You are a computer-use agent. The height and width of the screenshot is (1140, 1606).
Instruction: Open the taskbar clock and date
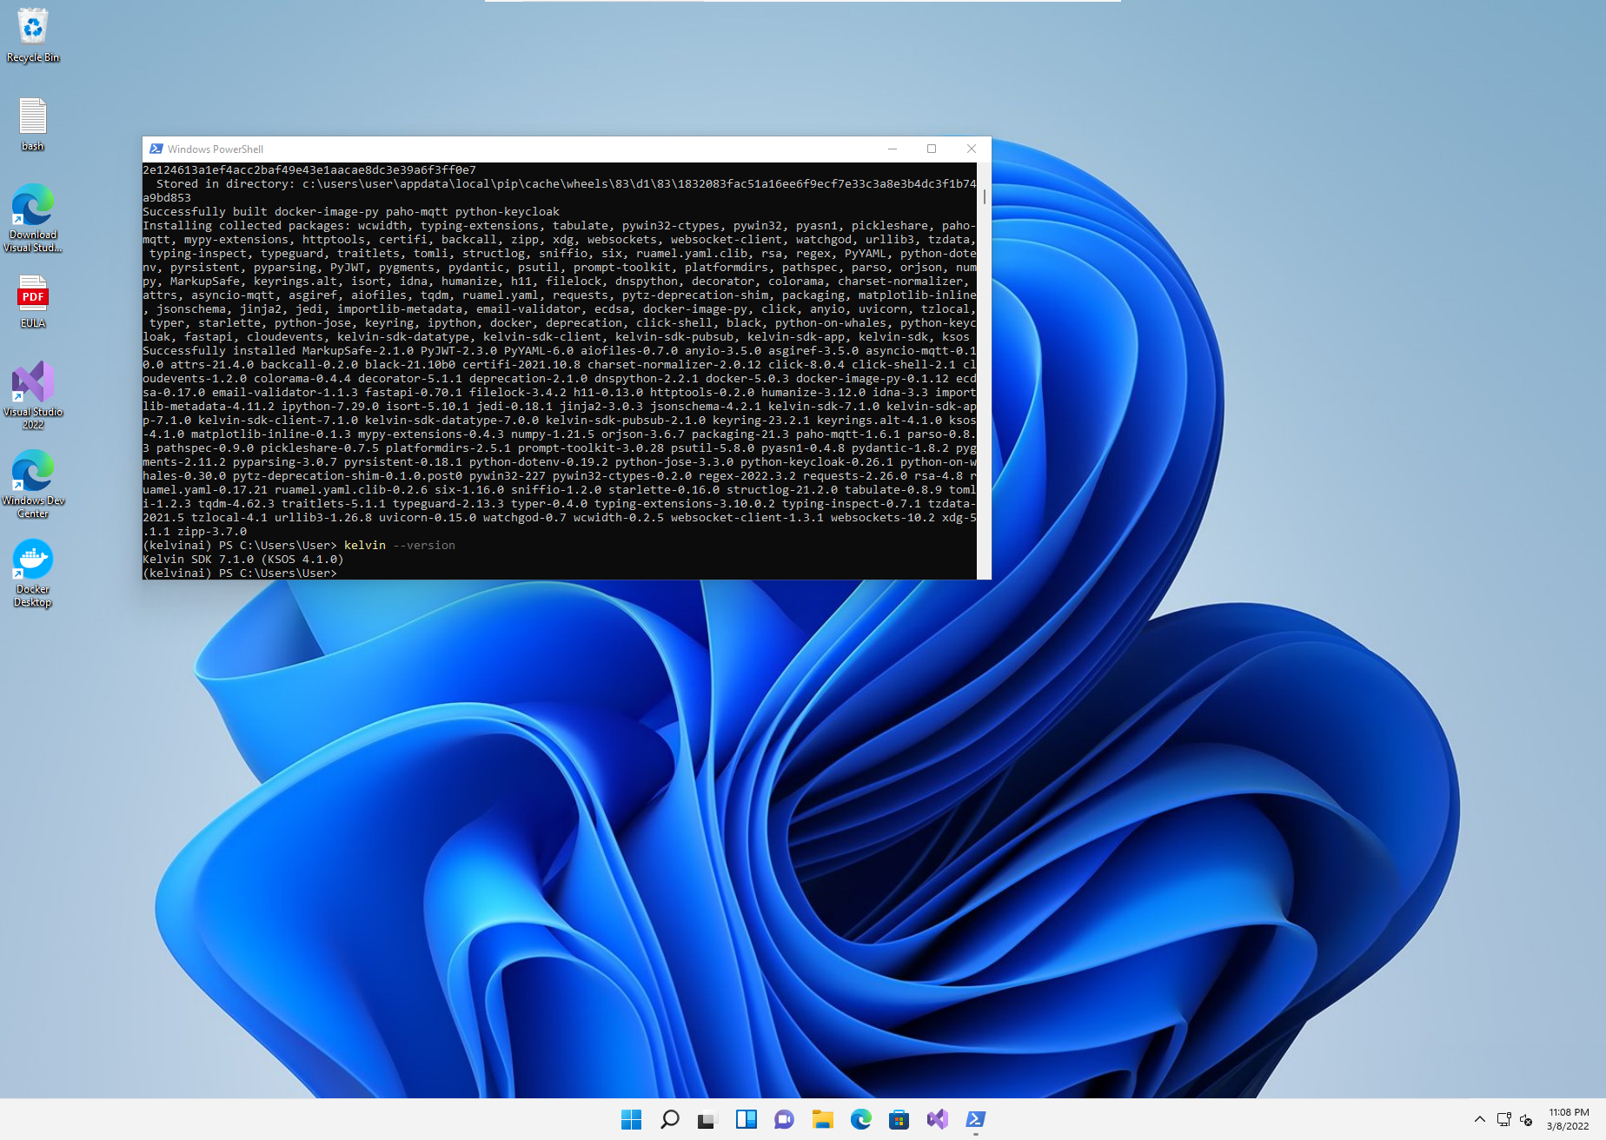1568,1119
